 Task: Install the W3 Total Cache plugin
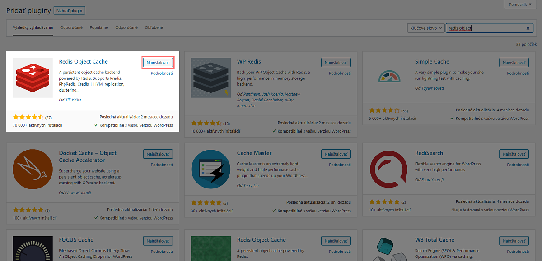[x=514, y=241]
